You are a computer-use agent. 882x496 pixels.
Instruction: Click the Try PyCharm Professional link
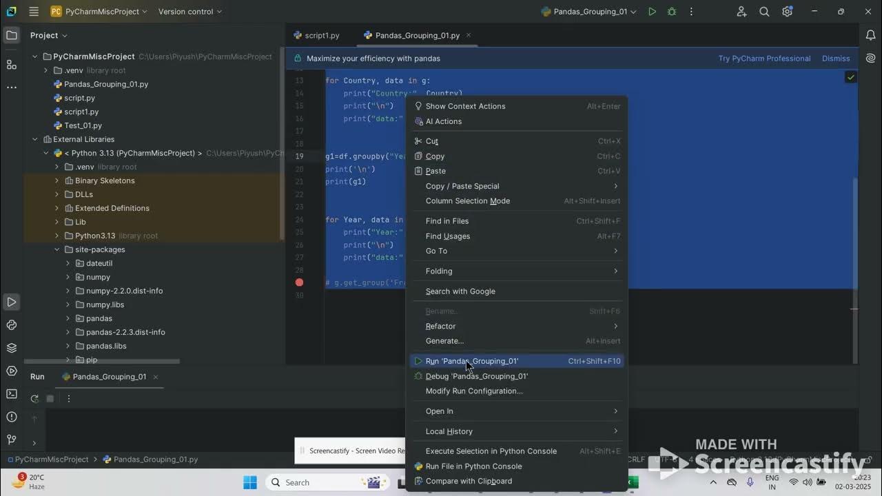point(763,58)
